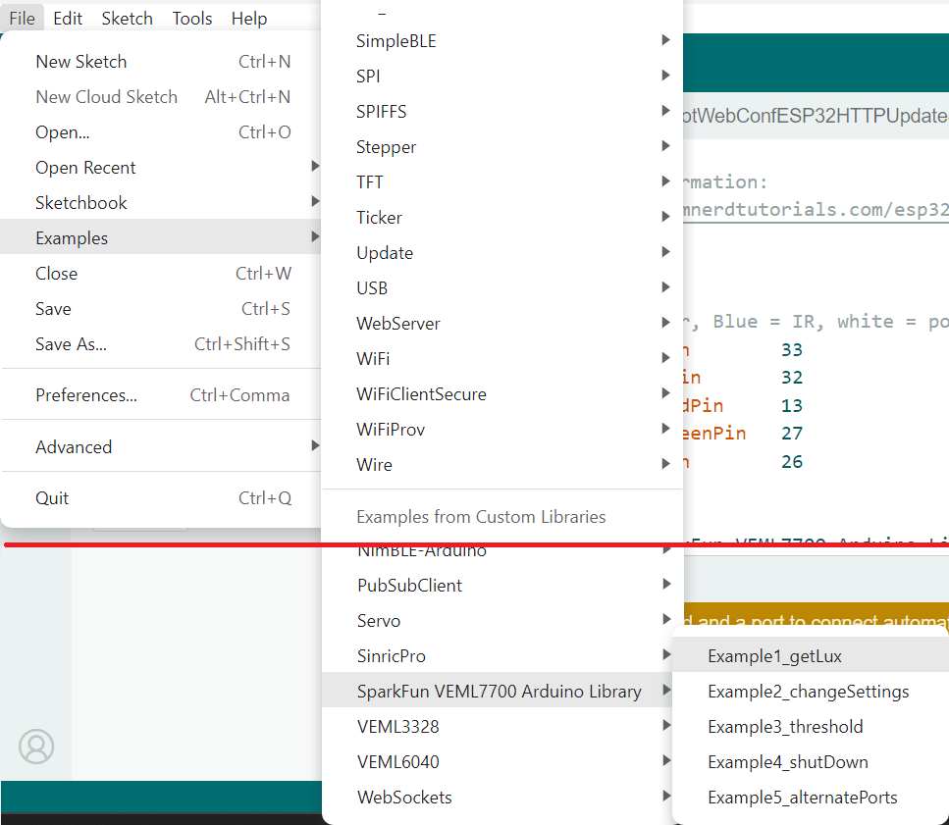The width and height of the screenshot is (949, 825).
Task: Expand the Sketchbook submenu
Action: coord(162,203)
